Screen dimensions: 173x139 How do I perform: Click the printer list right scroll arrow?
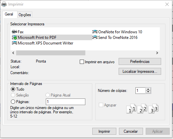pos(157,53)
